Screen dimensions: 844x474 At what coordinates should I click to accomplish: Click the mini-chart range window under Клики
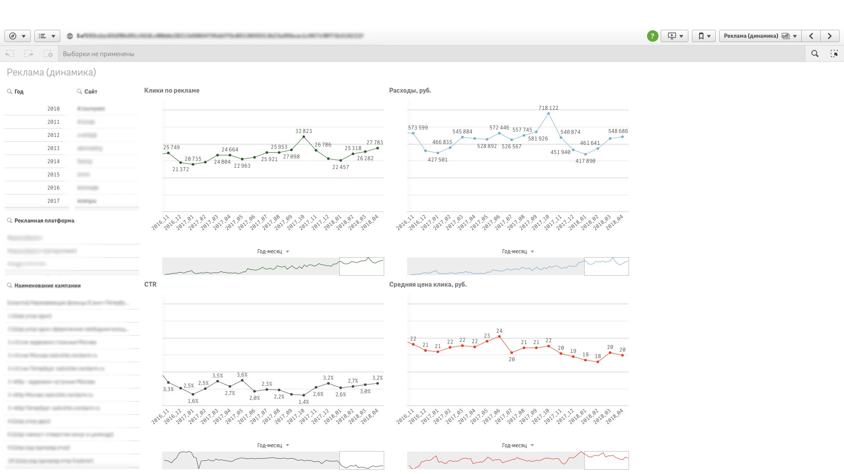(x=362, y=266)
